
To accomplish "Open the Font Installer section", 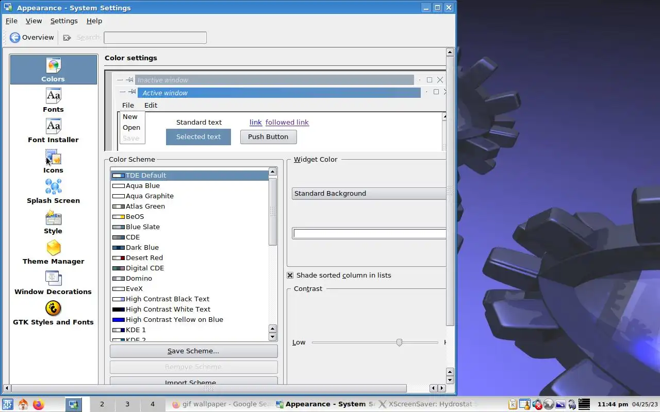I will [53, 131].
